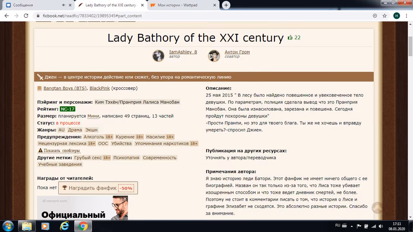Click the Официальный ad banner
The image size is (413, 232).
(82, 208)
